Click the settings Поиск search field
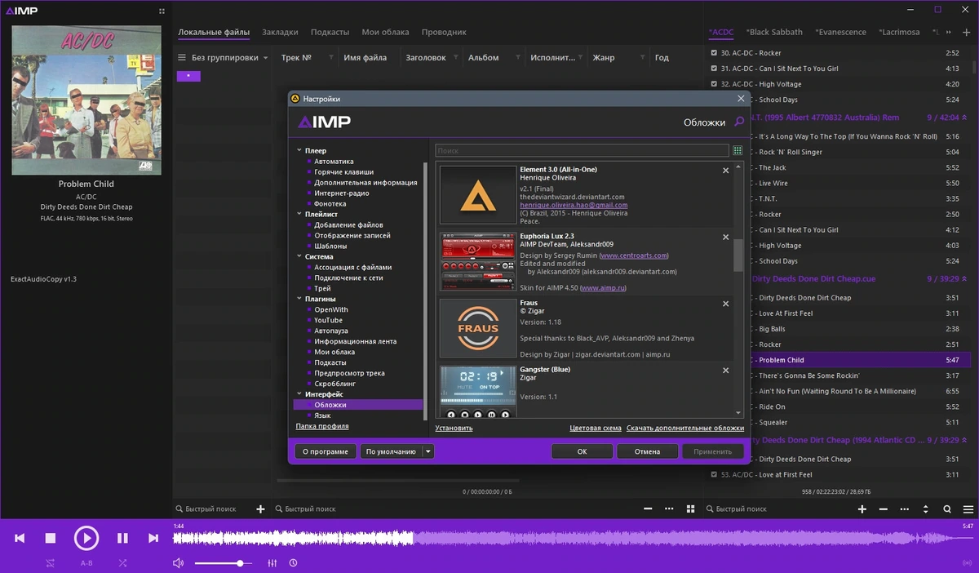 582,151
